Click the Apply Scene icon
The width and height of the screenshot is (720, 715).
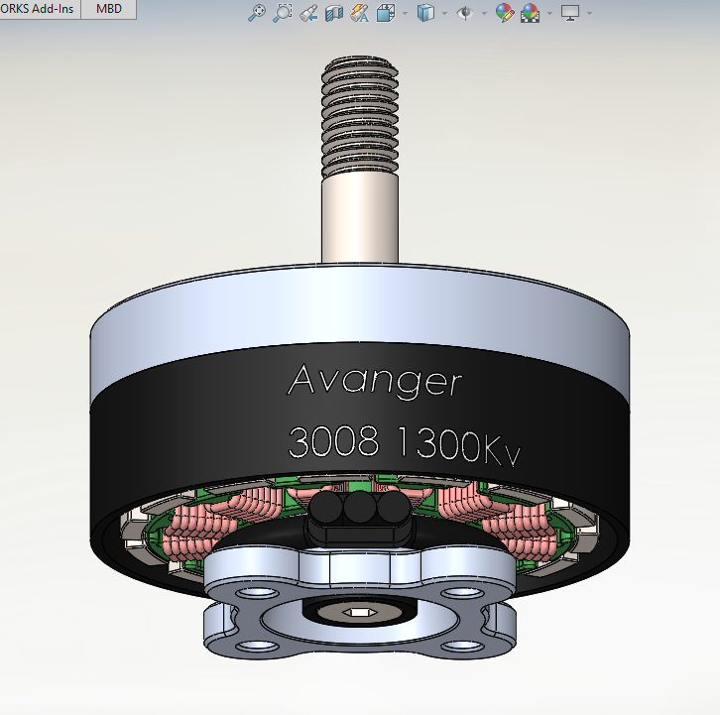(x=530, y=13)
